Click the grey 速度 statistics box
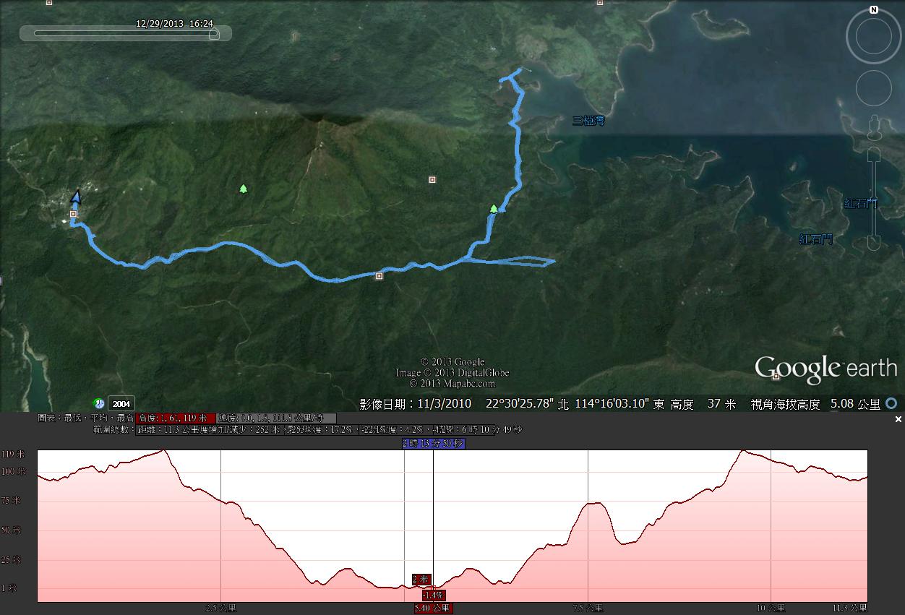This screenshot has width=905, height=615. [276, 418]
